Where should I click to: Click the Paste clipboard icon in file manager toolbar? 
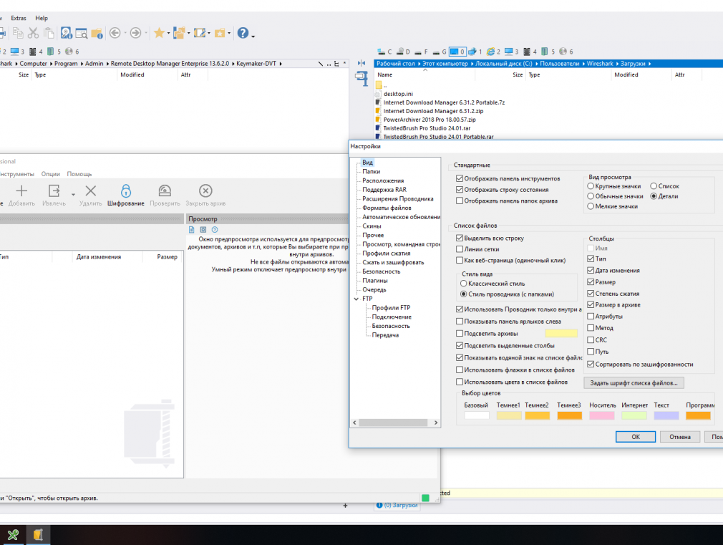coord(49,33)
